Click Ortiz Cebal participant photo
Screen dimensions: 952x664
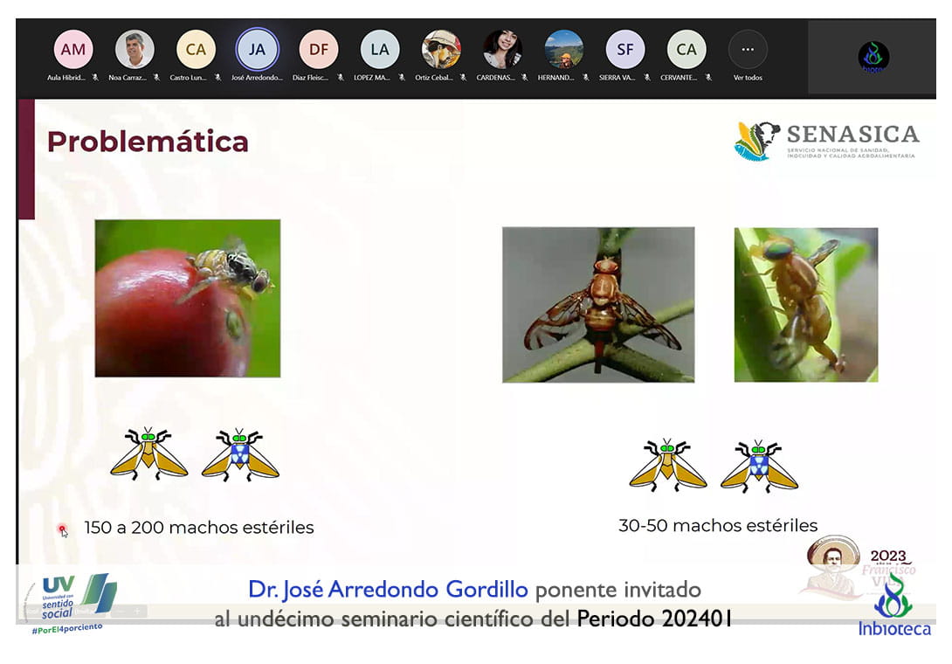click(x=441, y=50)
